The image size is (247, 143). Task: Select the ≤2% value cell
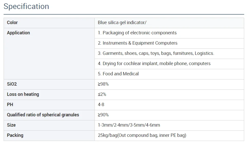pyautogui.click(x=102, y=94)
